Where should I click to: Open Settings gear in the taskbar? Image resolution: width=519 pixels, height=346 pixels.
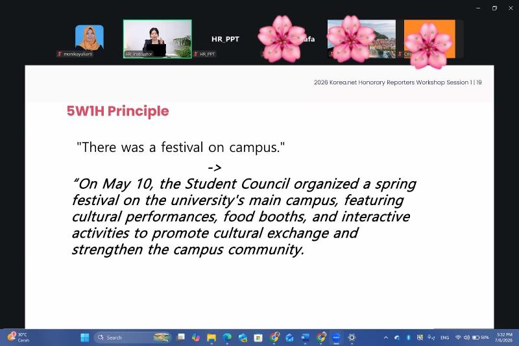pyautogui.click(x=352, y=338)
